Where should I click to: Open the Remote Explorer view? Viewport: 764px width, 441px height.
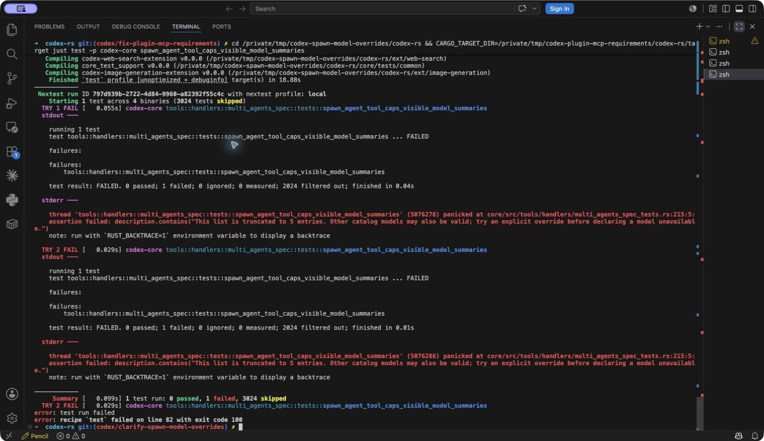11,127
